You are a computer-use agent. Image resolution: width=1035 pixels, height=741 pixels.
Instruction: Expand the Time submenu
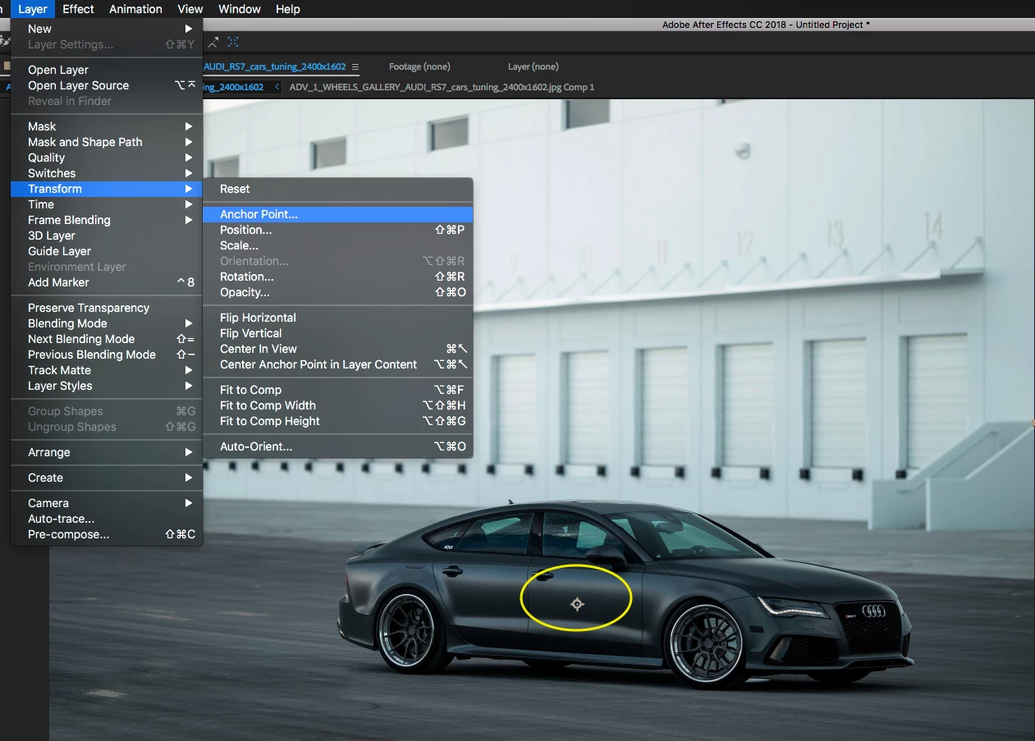pyautogui.click(x=107, y=204)
